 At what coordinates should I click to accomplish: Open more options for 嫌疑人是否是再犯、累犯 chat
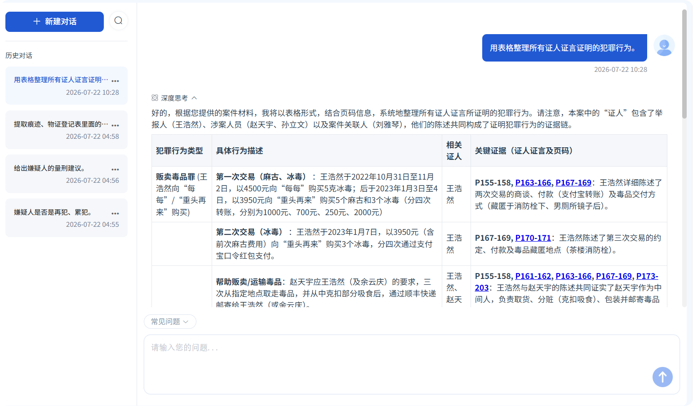(115, 213)
